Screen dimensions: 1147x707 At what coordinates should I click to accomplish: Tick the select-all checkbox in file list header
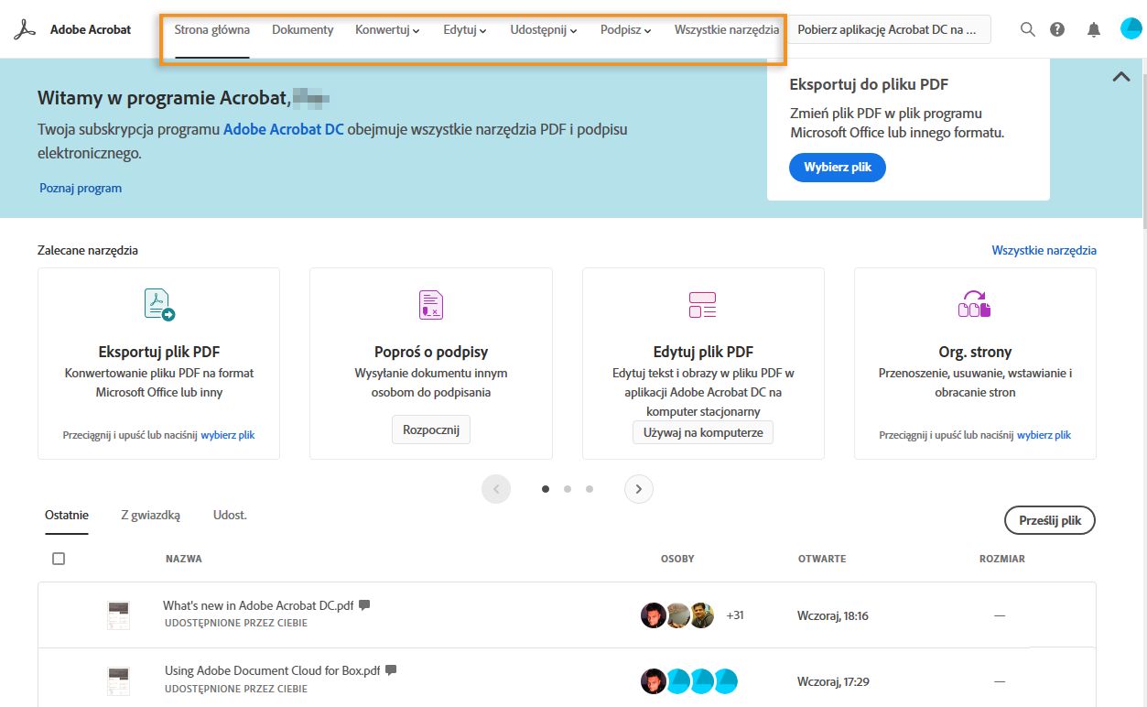59,559
